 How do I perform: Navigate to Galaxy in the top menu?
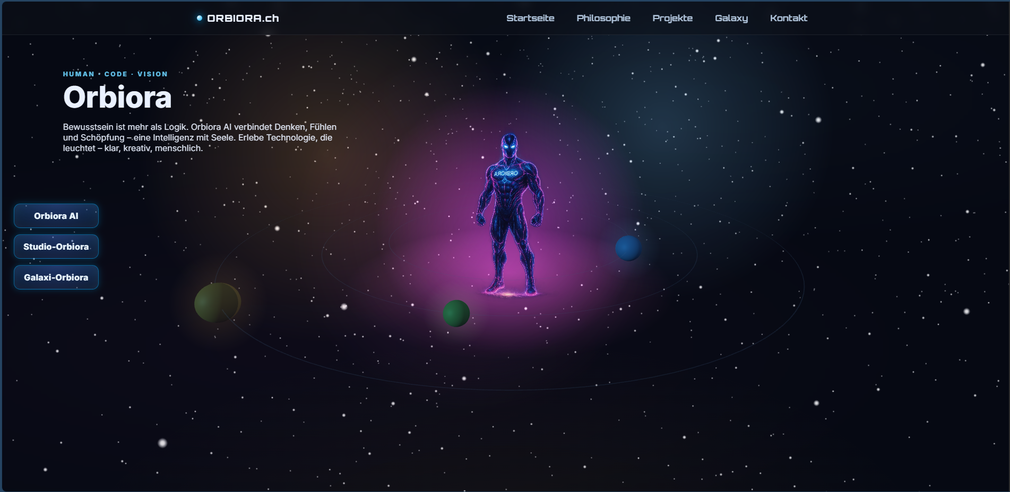pos(731,18)
